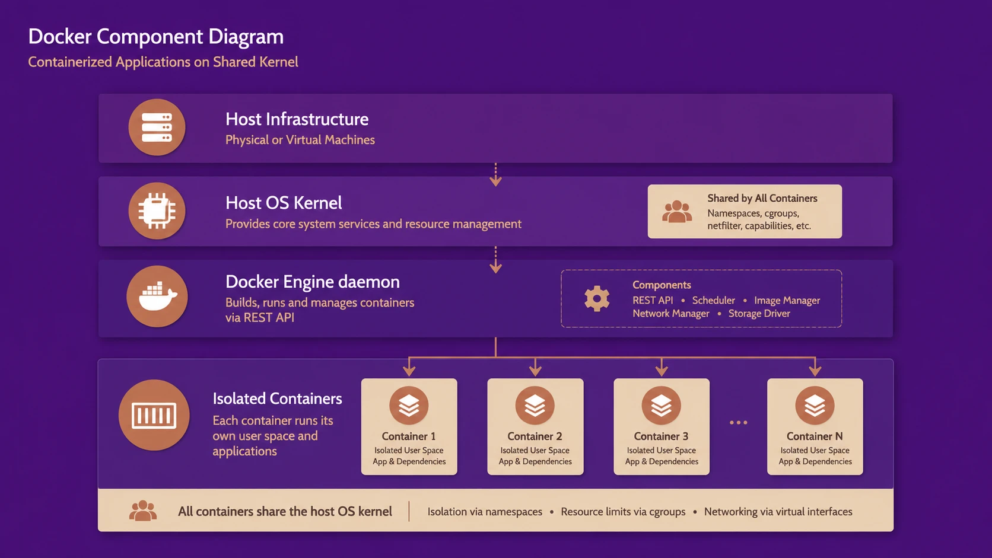This screenshot has height=558, width=992.
Task: Click Scheduler in Components list
Action: pos(714,301)
